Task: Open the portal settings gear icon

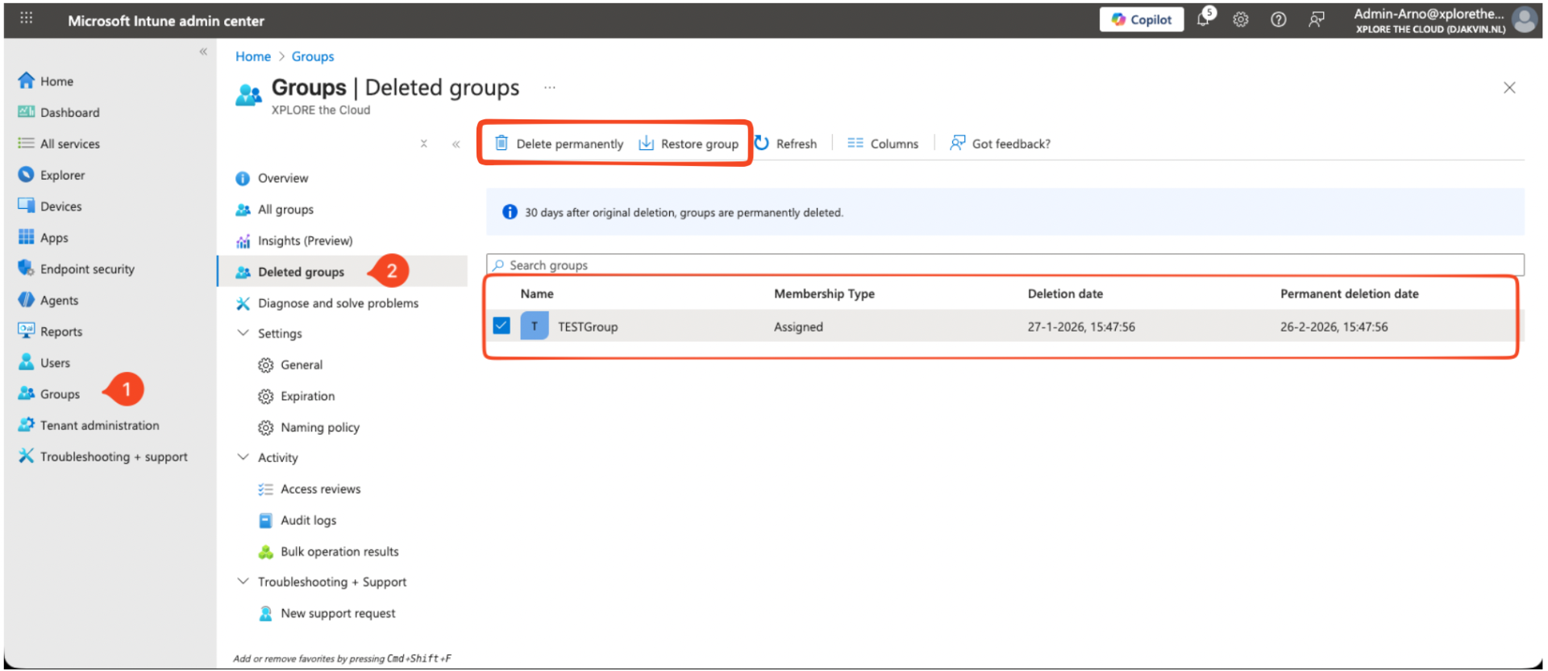Action: [x=1241, y=19]
